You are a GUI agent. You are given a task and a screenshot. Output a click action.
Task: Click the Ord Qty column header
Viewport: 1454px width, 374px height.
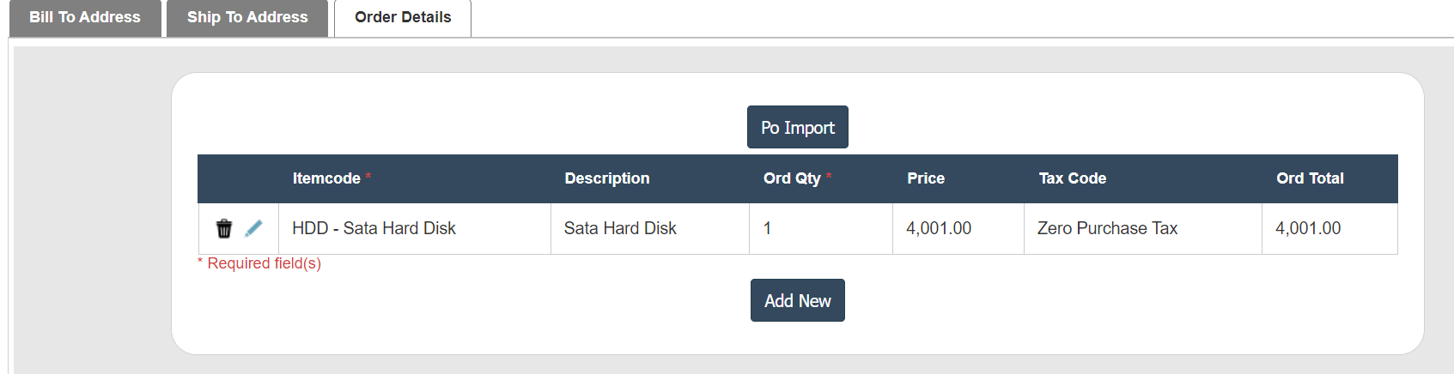(792, 178)
